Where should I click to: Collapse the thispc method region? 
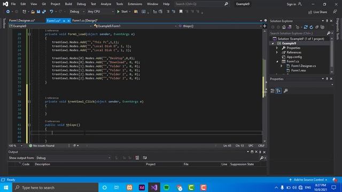(29, 125)
